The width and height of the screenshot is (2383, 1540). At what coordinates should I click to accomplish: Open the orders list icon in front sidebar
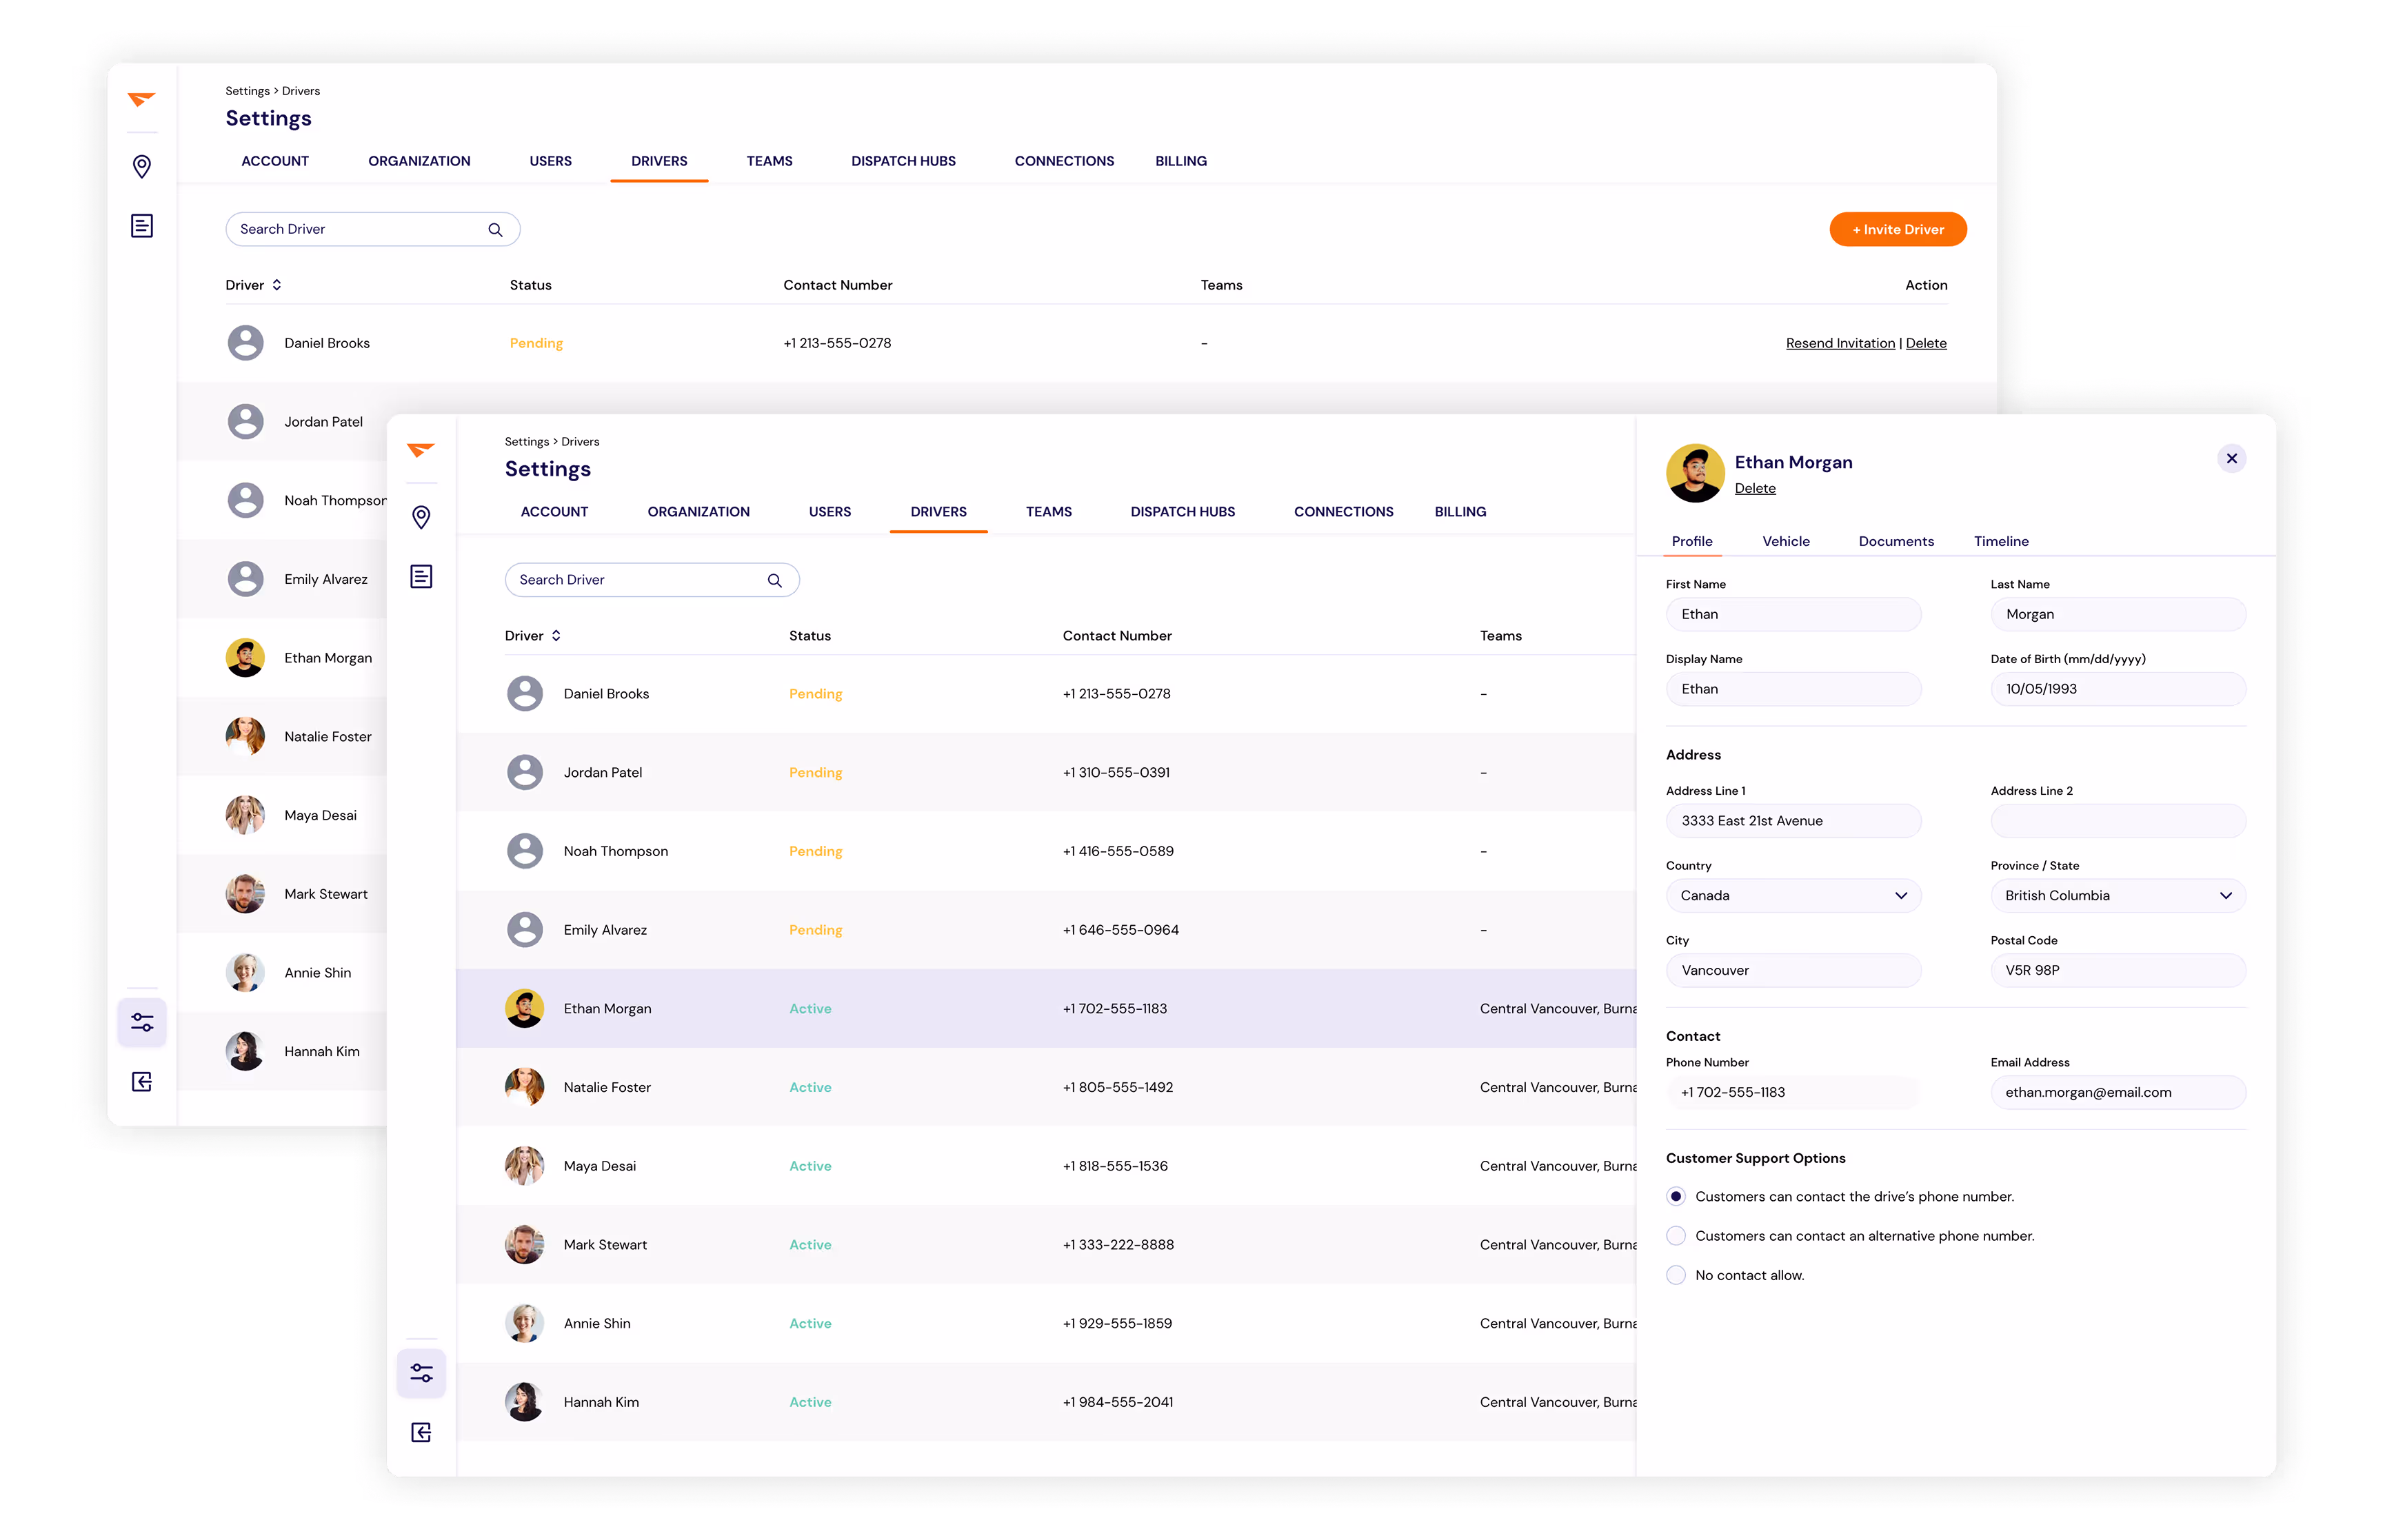pos(421,576)
